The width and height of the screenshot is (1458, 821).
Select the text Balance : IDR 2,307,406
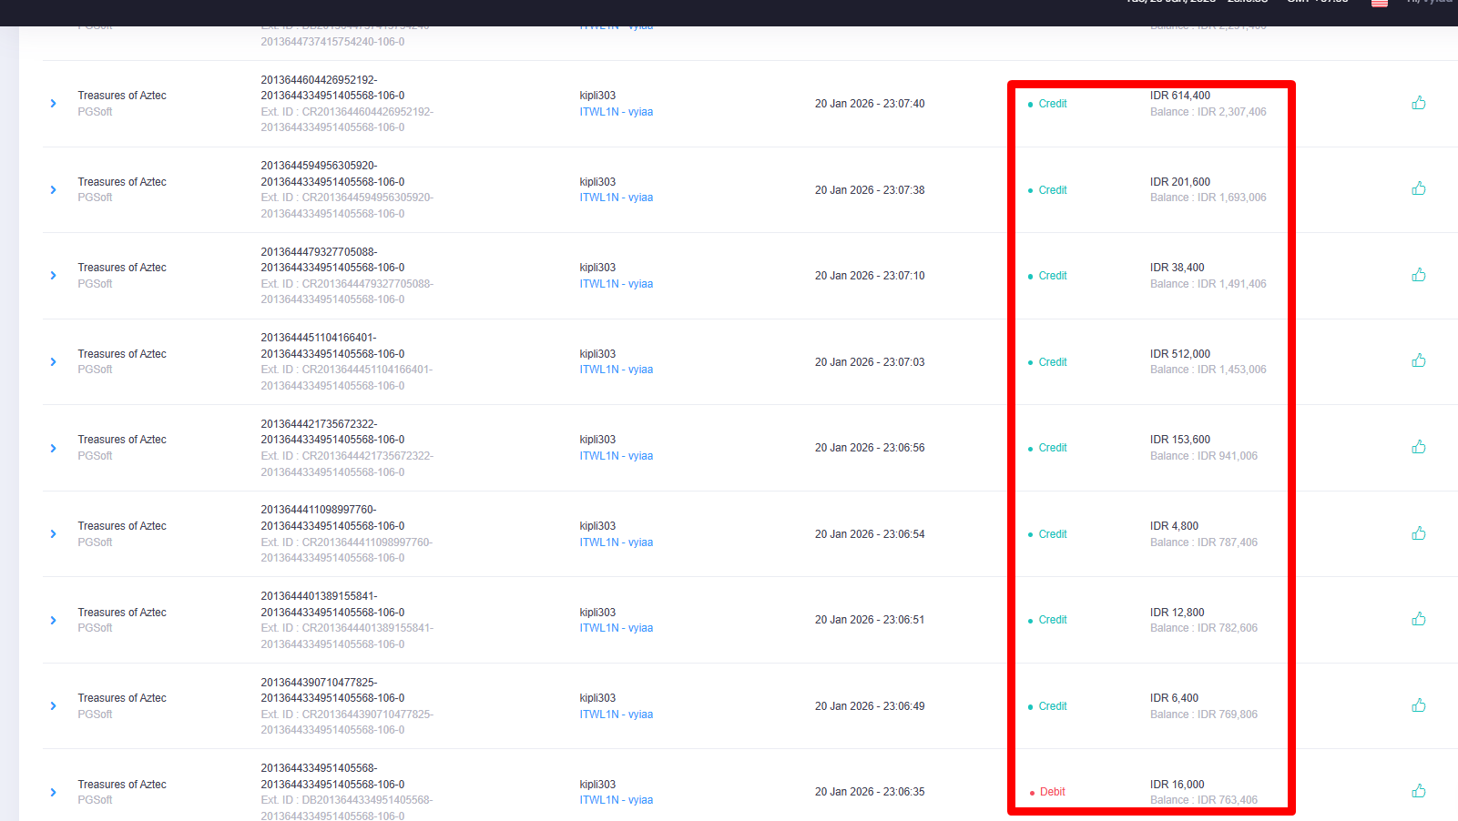coord(1208,112)
